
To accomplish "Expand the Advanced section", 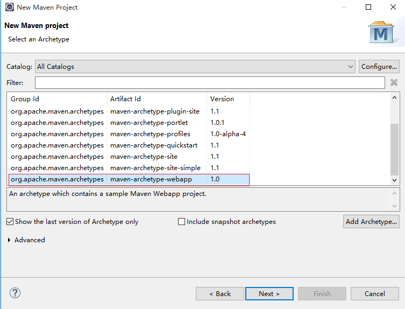I will coord(9,240).
